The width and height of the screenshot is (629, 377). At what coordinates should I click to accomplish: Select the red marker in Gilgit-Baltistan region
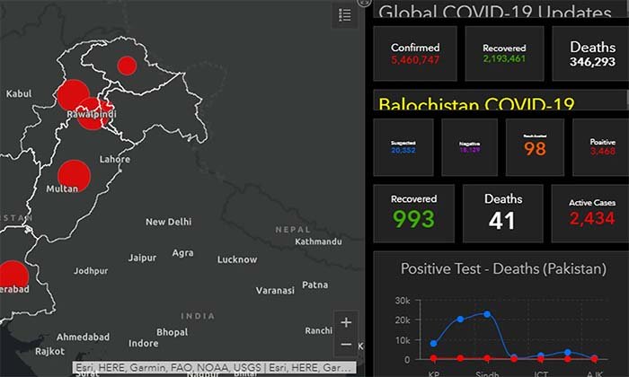click(x=127, y=66)
